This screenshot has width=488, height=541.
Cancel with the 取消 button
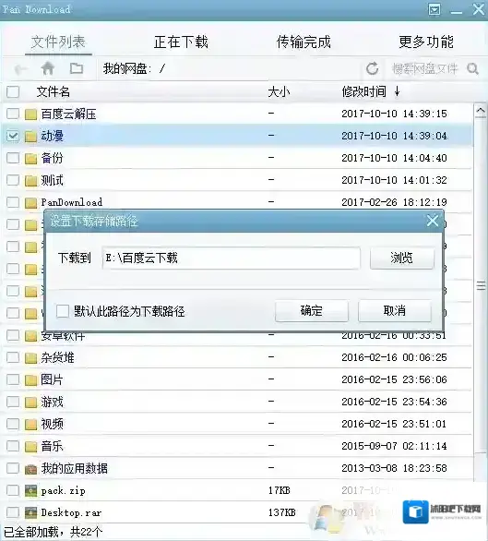[x=395, y=311]
